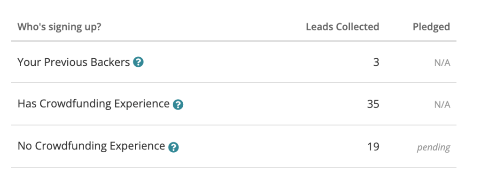Click the word Collected in header
The image size is (481, 188).
(x=357, y=27)
